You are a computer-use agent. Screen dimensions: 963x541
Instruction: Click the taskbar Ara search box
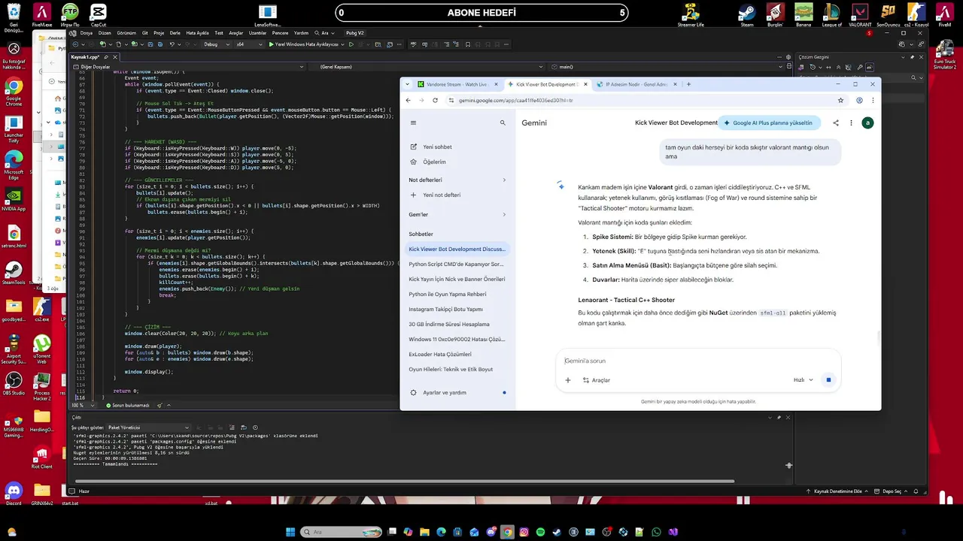point(340,532)
